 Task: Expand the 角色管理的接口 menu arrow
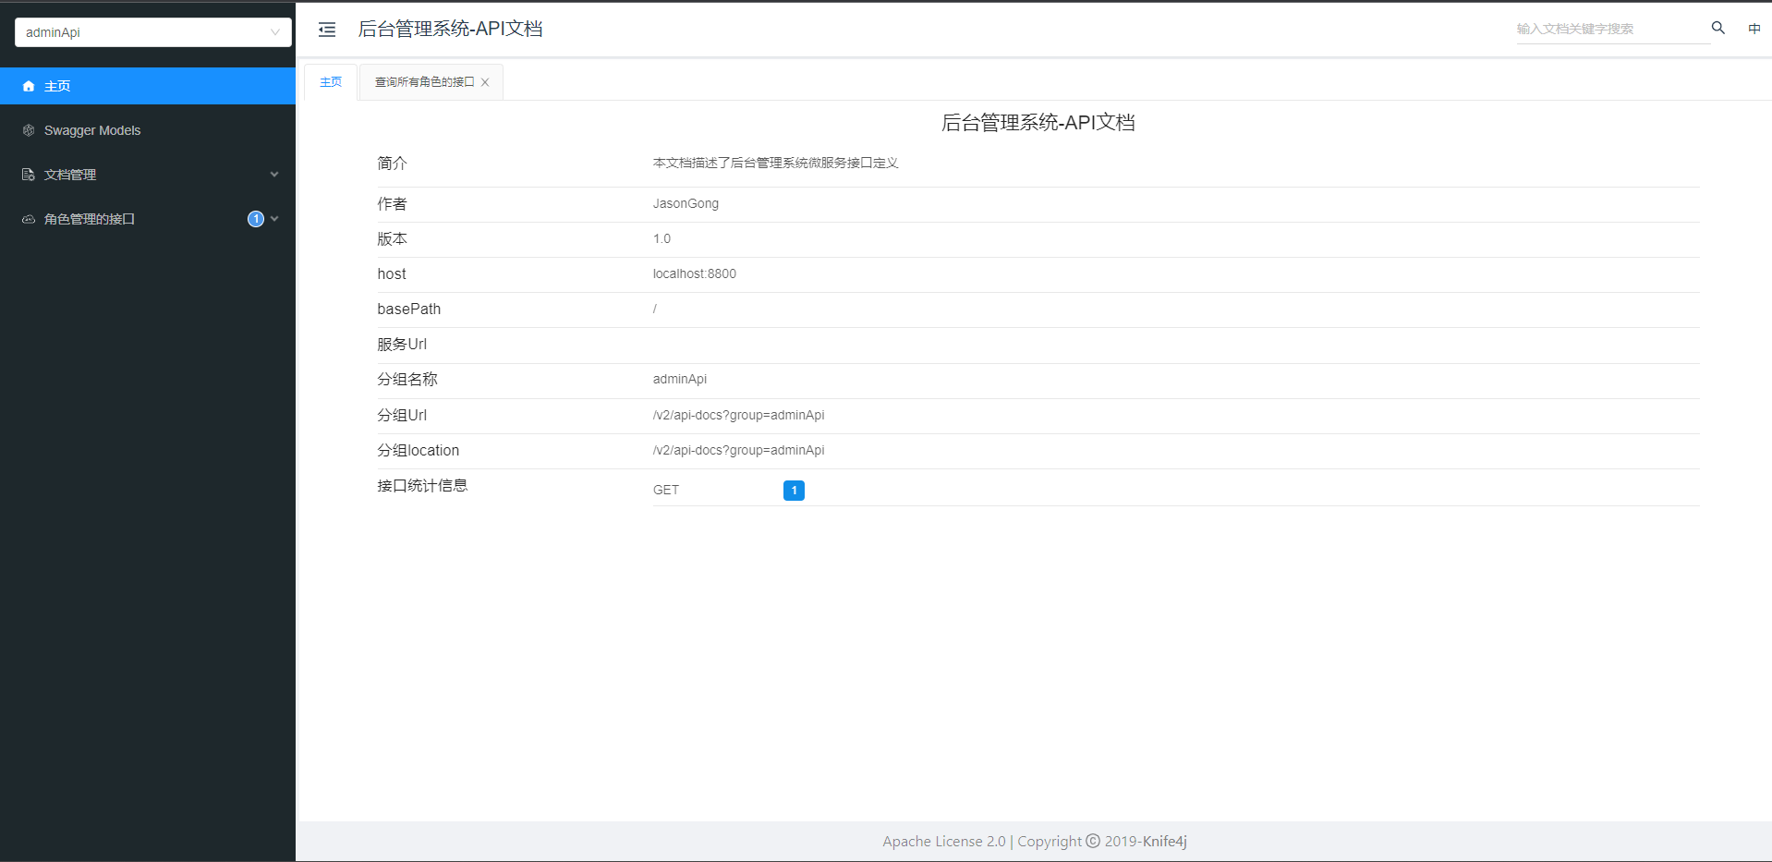[x=274, y=219]
